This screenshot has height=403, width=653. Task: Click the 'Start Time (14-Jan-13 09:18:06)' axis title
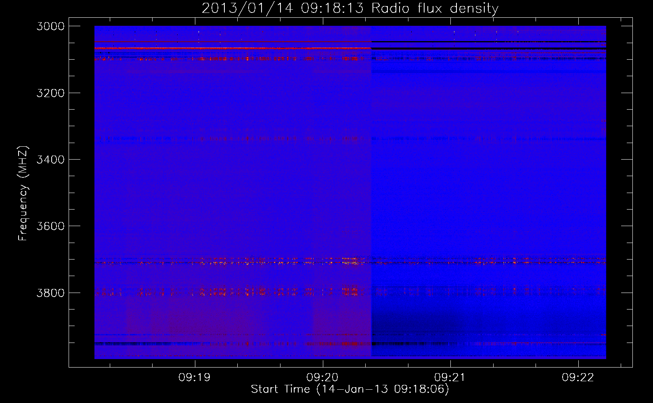350,389
